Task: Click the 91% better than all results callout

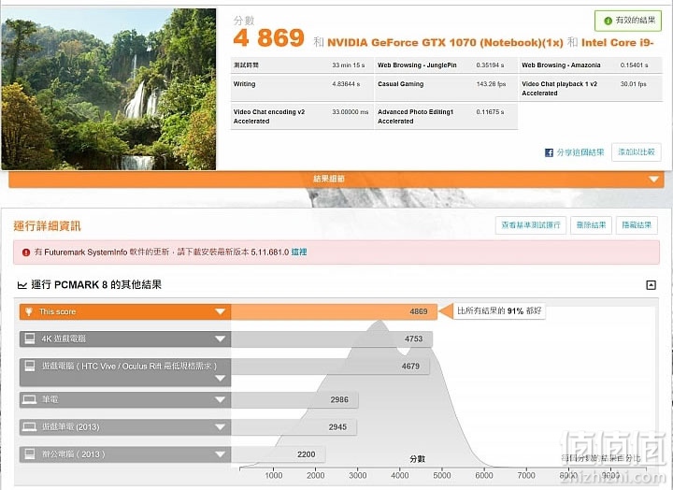Action: point(499,310)
